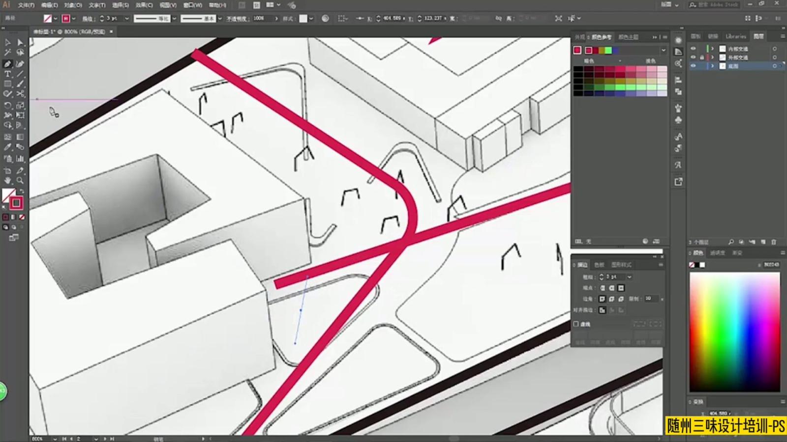Select the Pen tool in the toolbox

tap(8, 64)
